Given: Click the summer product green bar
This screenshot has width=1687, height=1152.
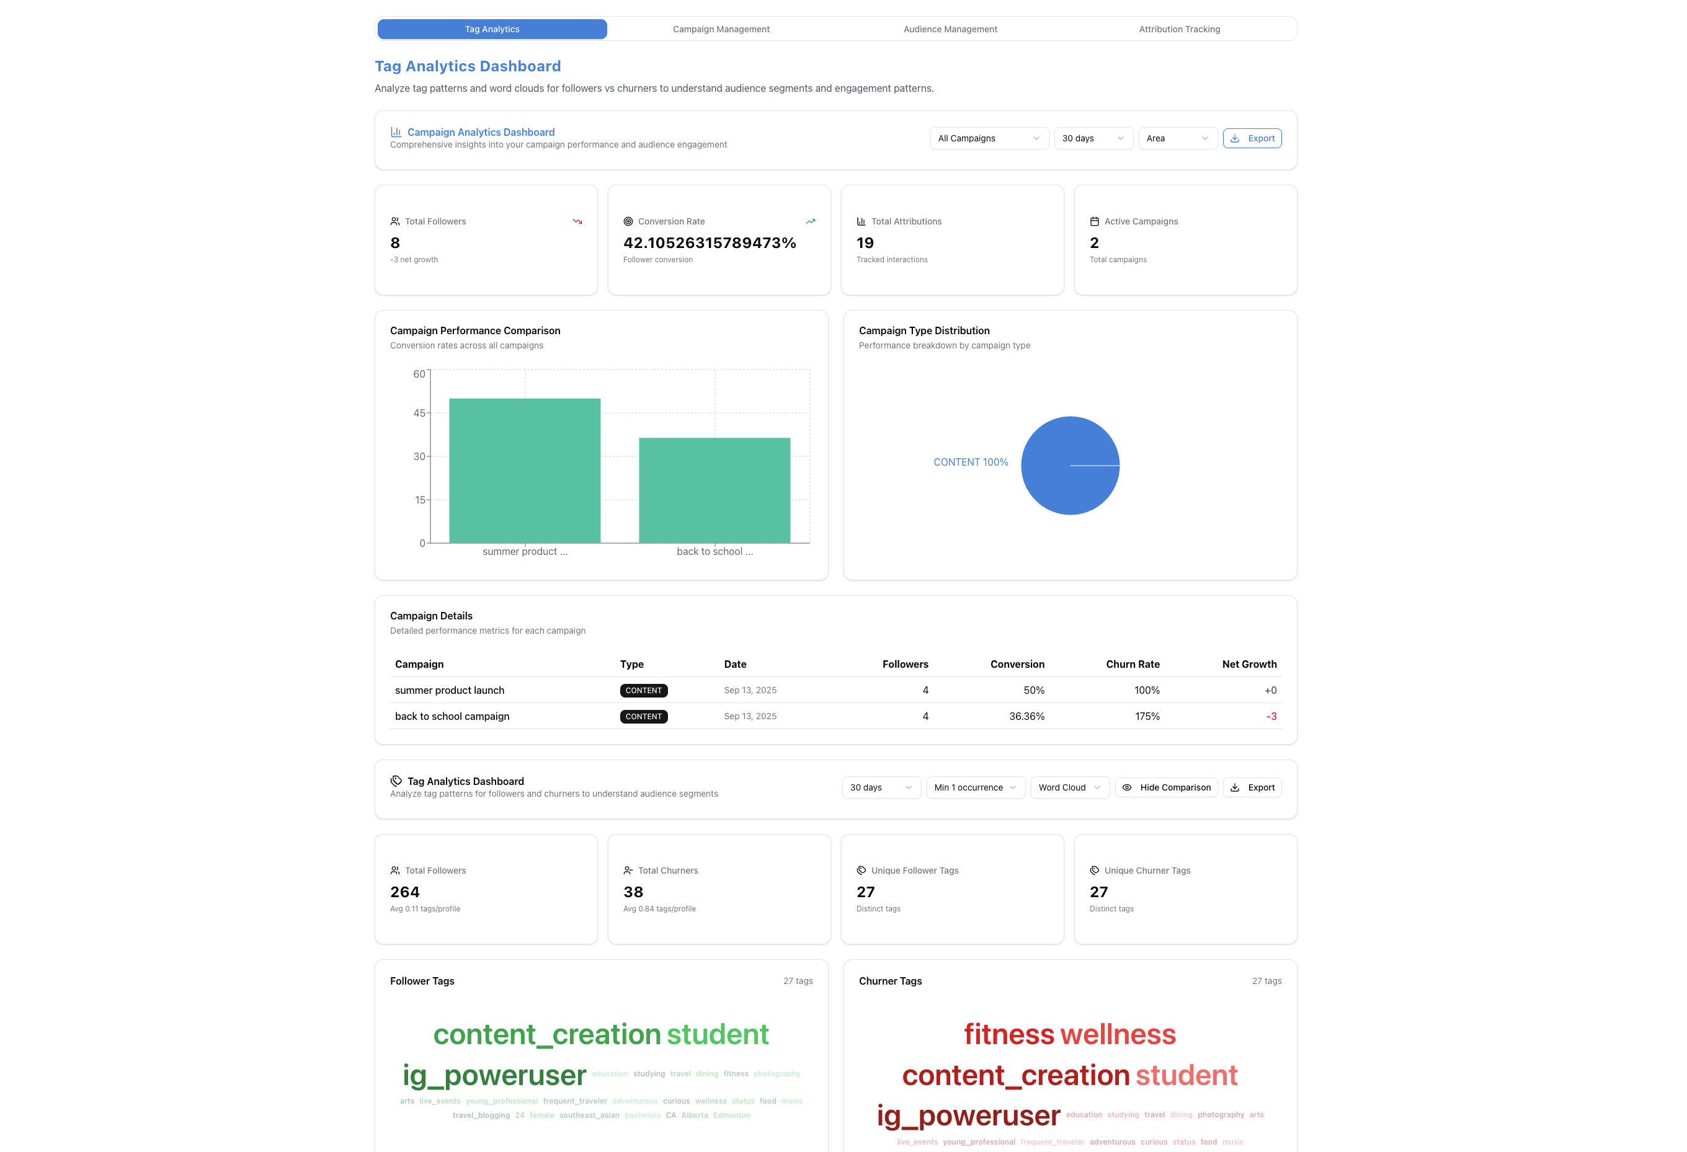Looking at the screenshot, I should pos(524,471).
